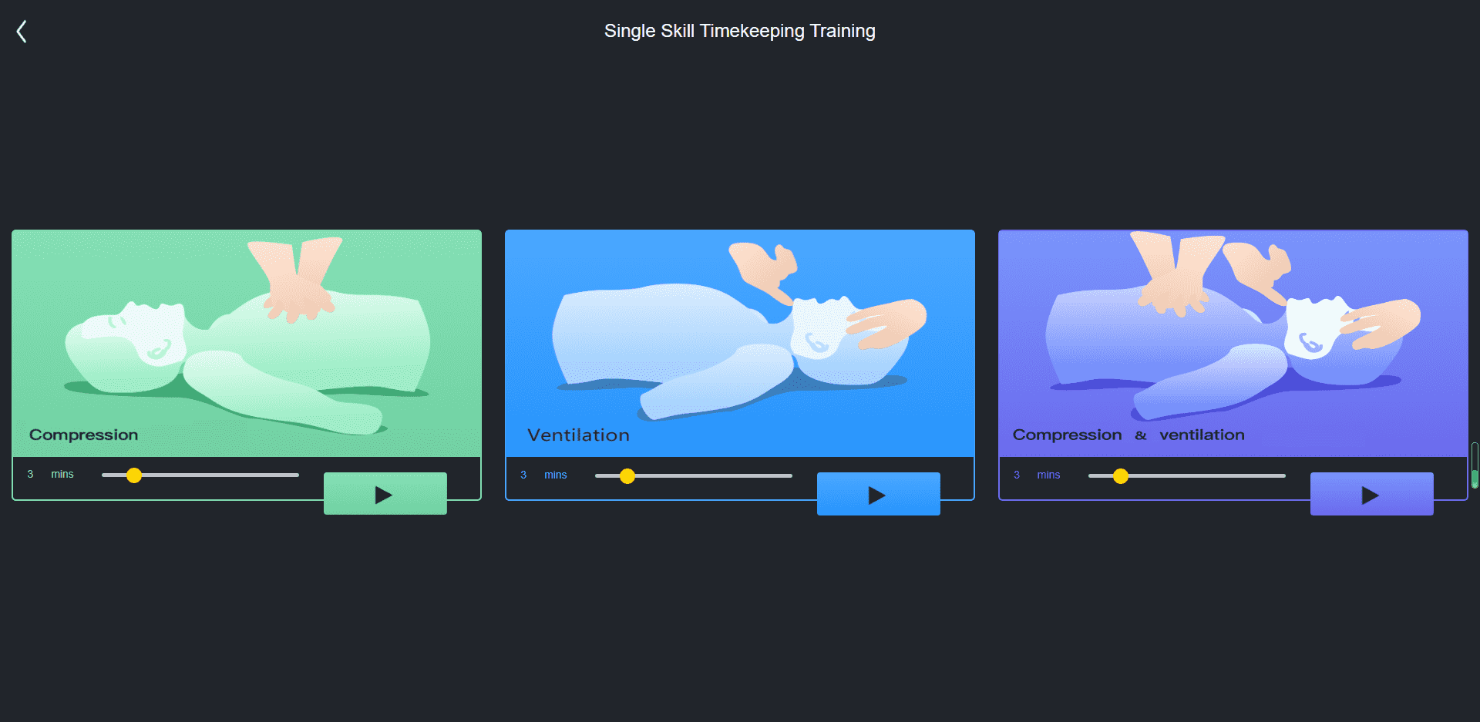Select the blue Ventilation illustration card
This screenshot has height=722, width=1480.
click(740, 339)
